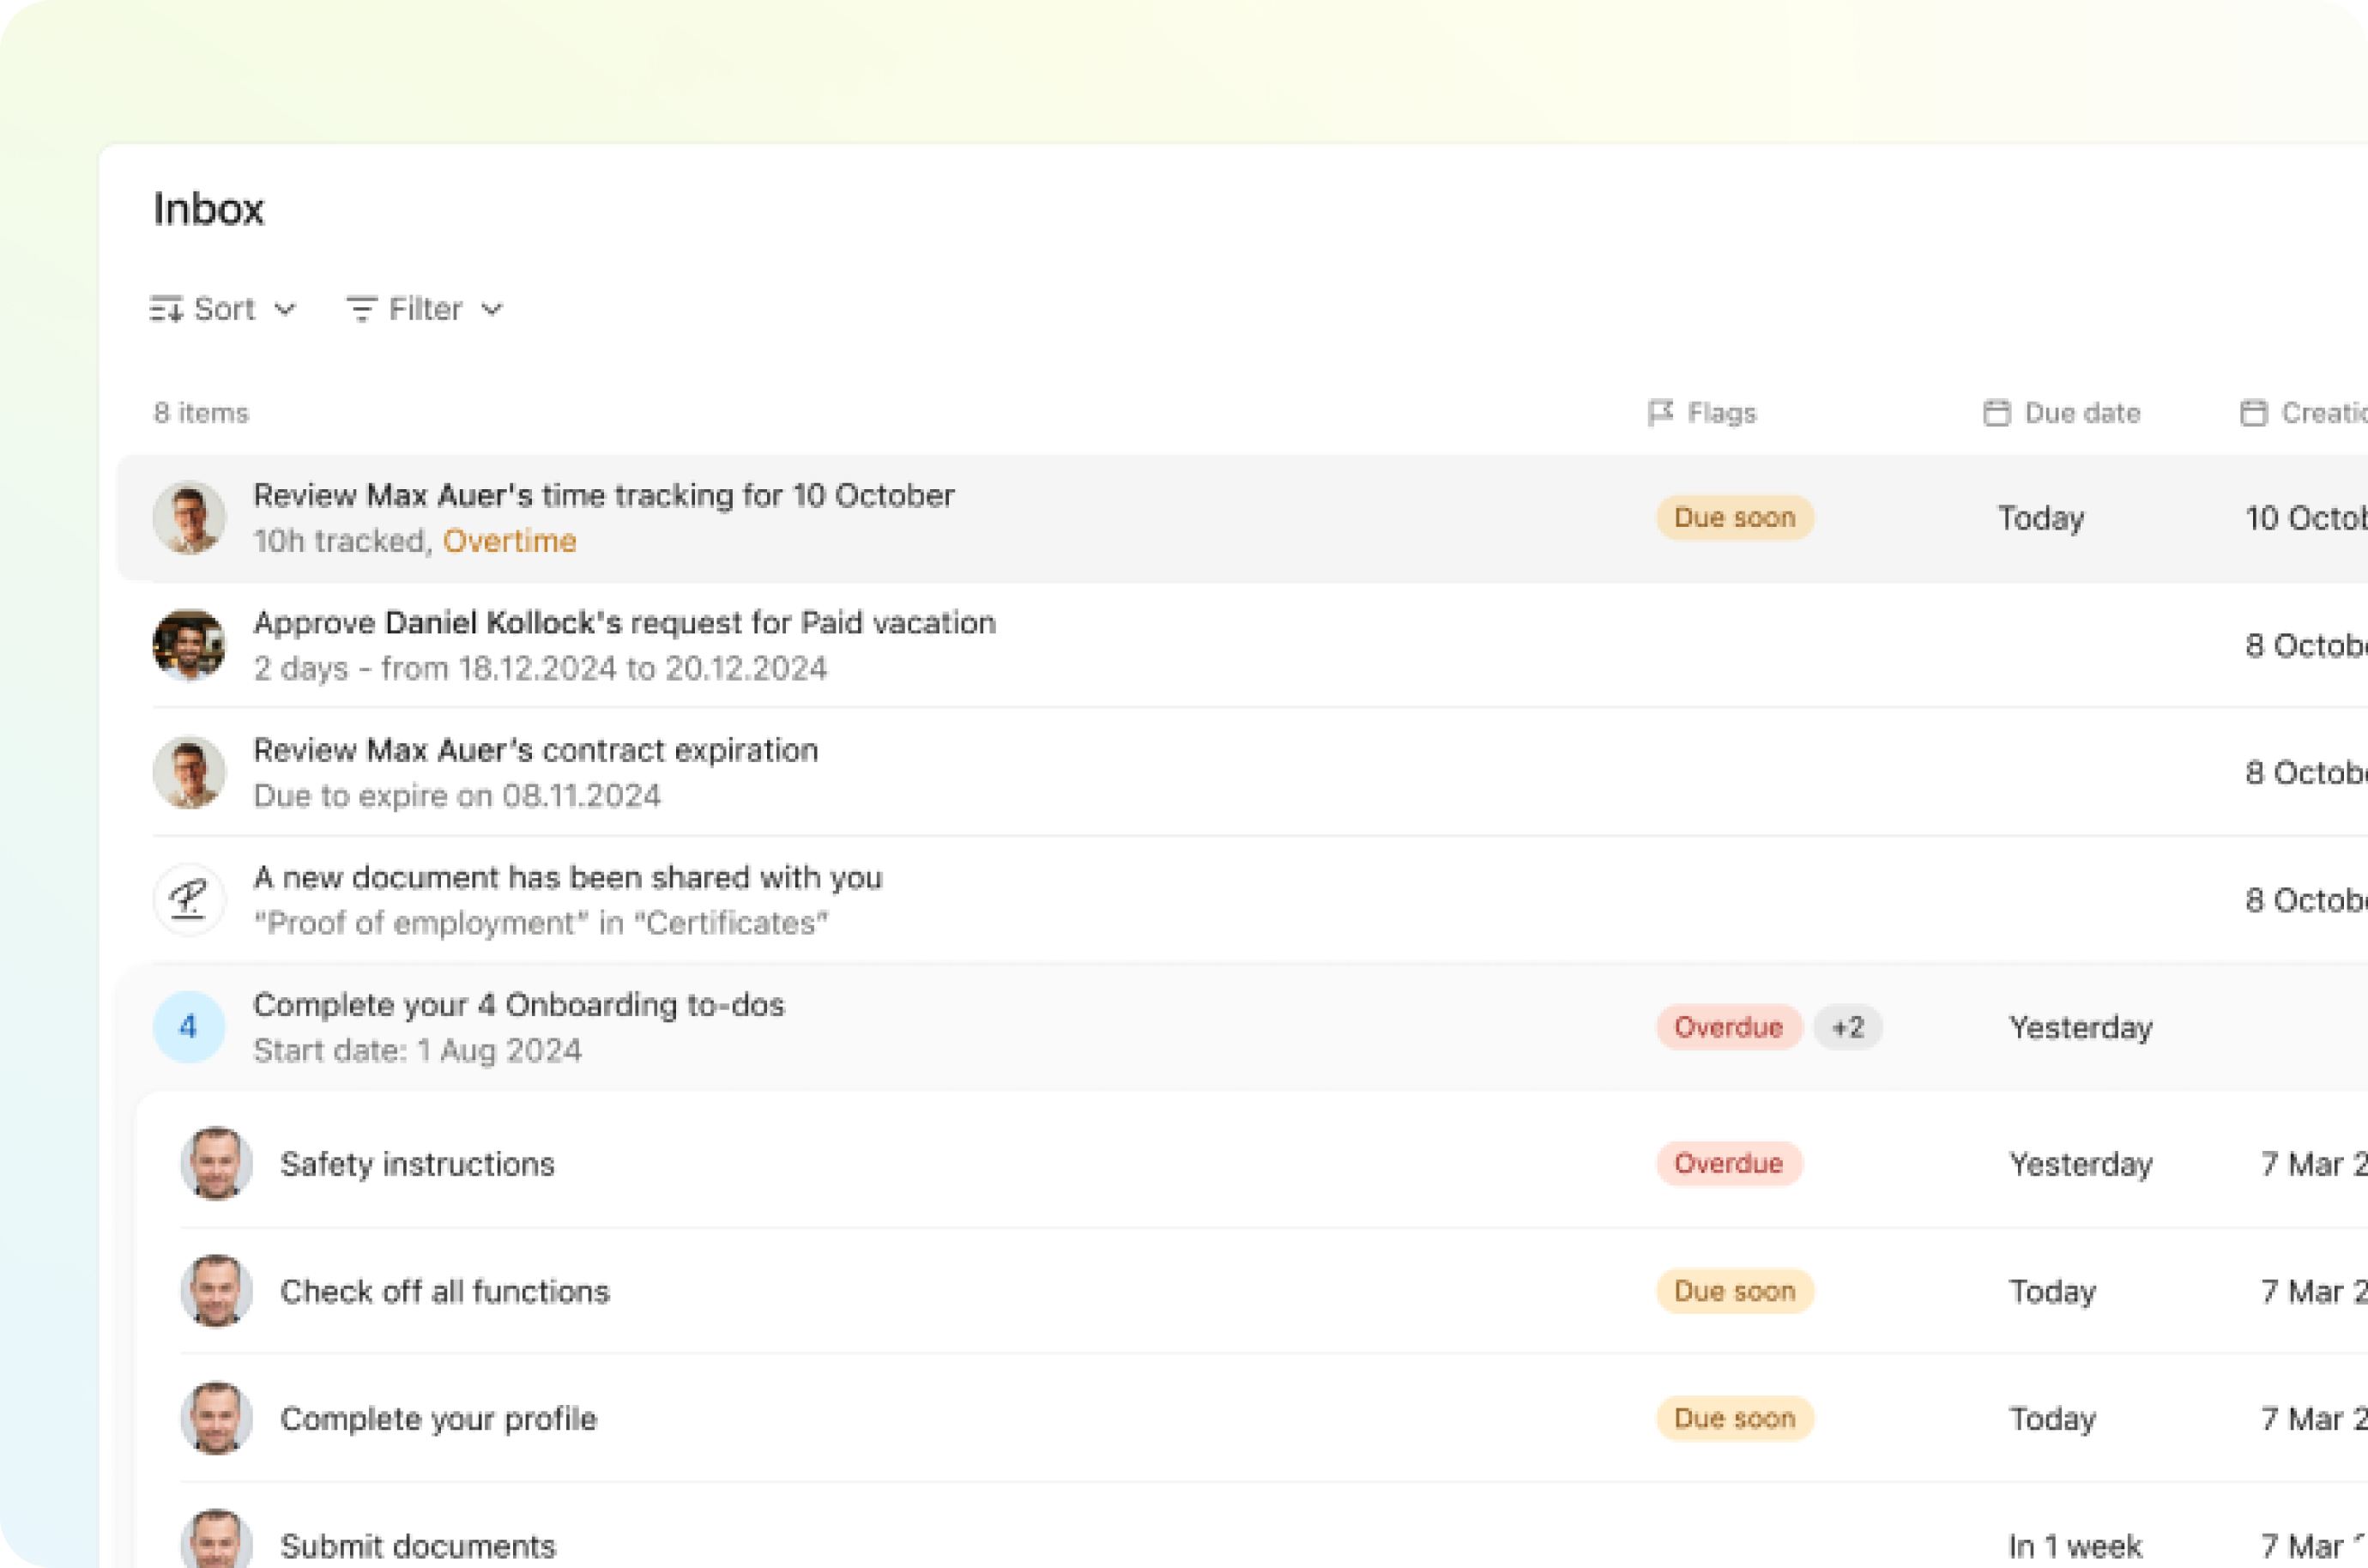
Task: Click the Filter funnel icon
Action: point(361,309)
